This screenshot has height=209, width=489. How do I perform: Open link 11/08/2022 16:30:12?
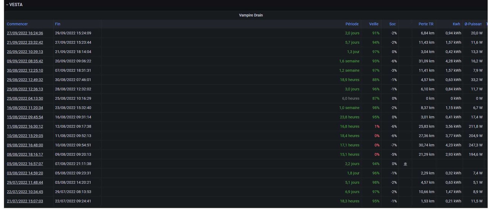[x=25, y=126]
